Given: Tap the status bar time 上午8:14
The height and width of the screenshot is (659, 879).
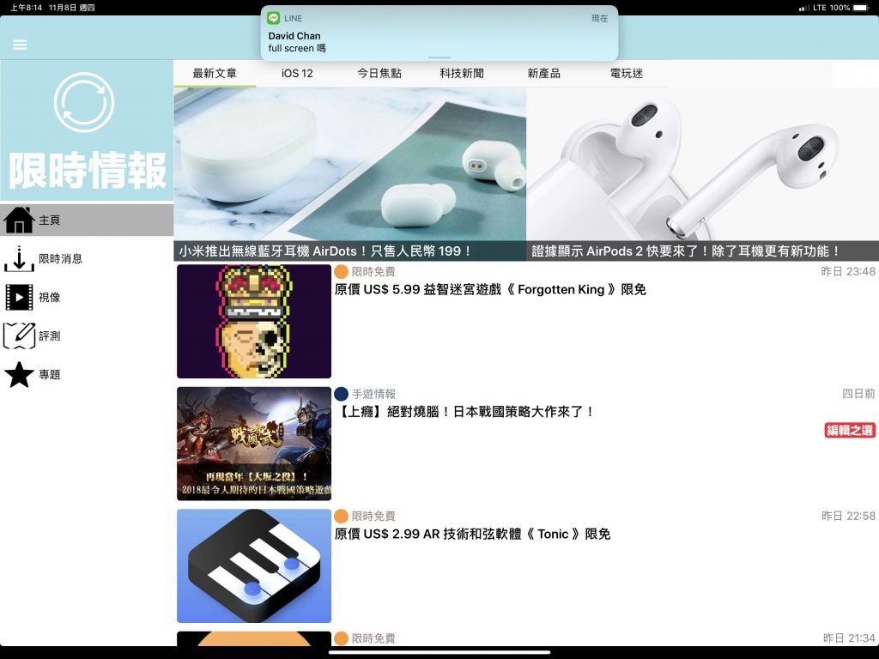Looking at the screenshot, I should pos(26,8).
